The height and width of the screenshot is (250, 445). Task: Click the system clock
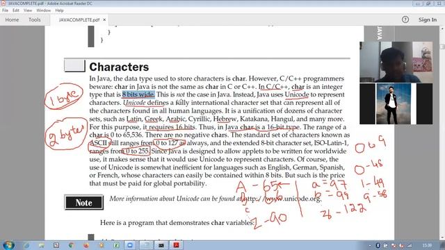tap(426, 245)
